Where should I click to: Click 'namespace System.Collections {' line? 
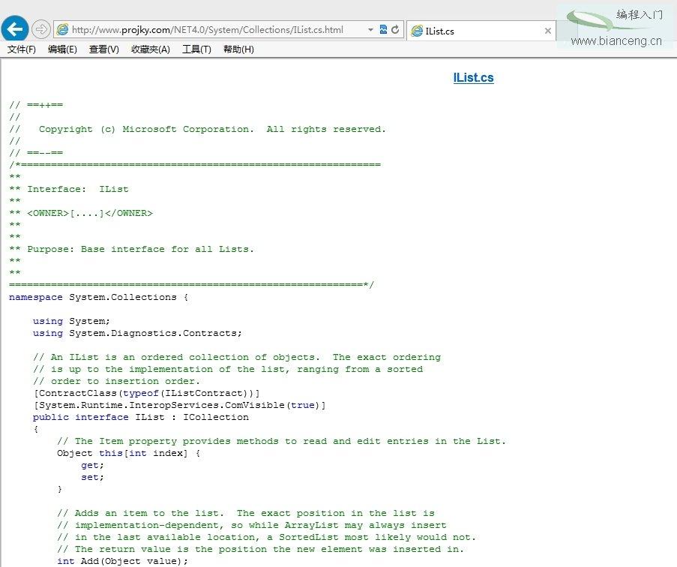pos(98,297)
